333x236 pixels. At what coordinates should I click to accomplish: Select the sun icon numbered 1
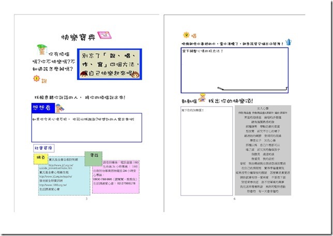(x=36, y=78)
